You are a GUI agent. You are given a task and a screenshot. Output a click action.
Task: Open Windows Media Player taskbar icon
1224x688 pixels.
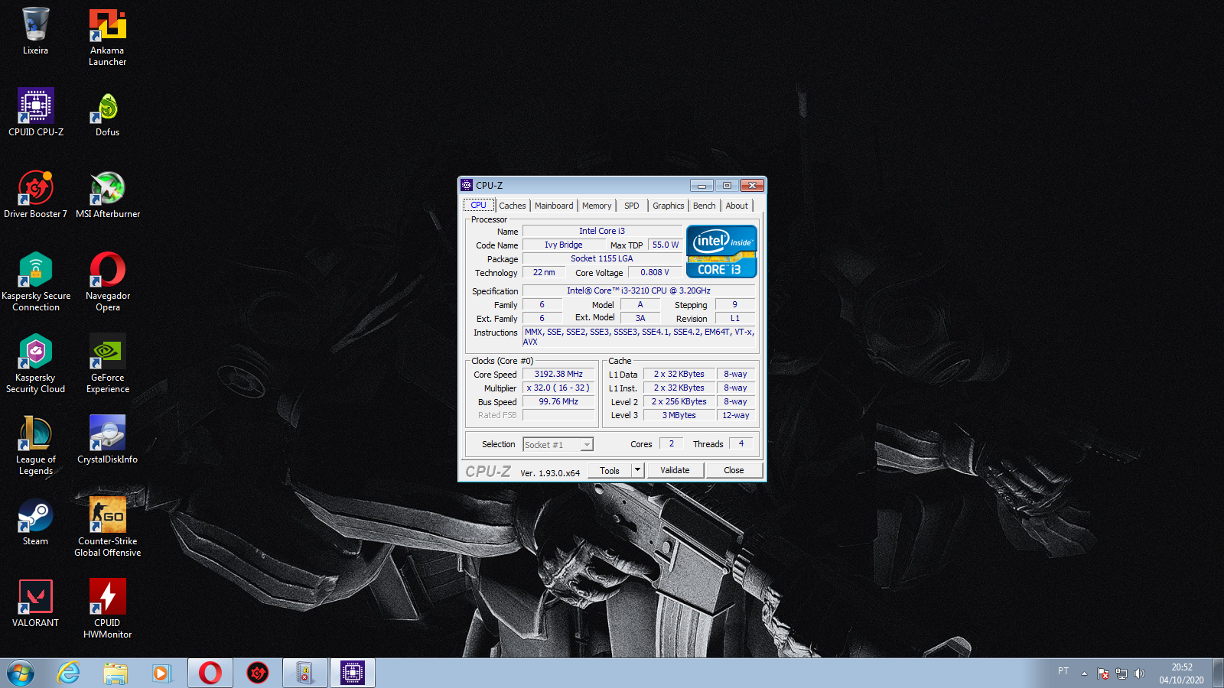[161, 673]
